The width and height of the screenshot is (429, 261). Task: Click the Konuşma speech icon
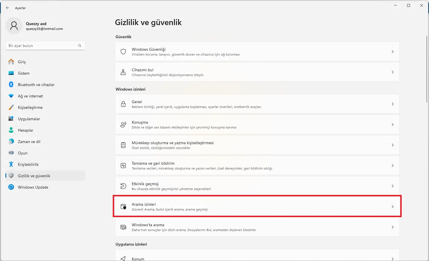pos(123,125)
